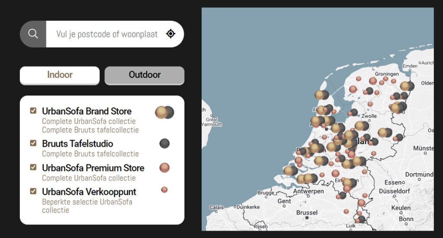The width and height of the screenshot is (443, 238).
Task: Select brand store marker just below Emden
Action: [x=407, y=86]
